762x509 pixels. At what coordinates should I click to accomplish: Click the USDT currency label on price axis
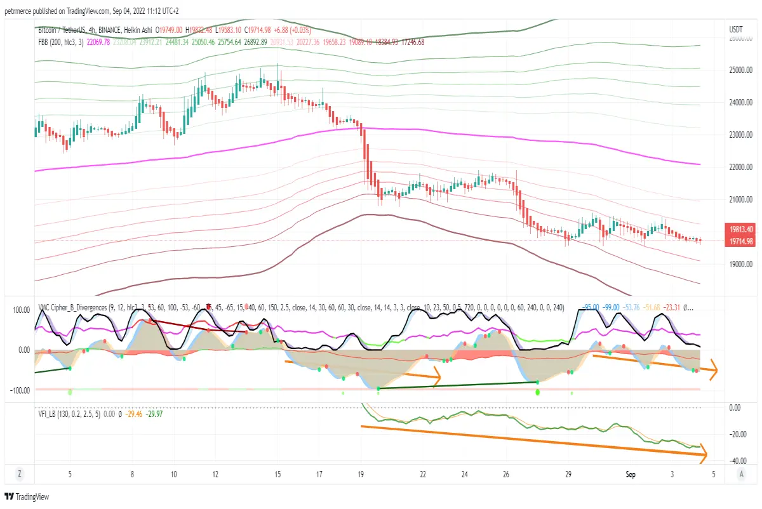point(737,29)
